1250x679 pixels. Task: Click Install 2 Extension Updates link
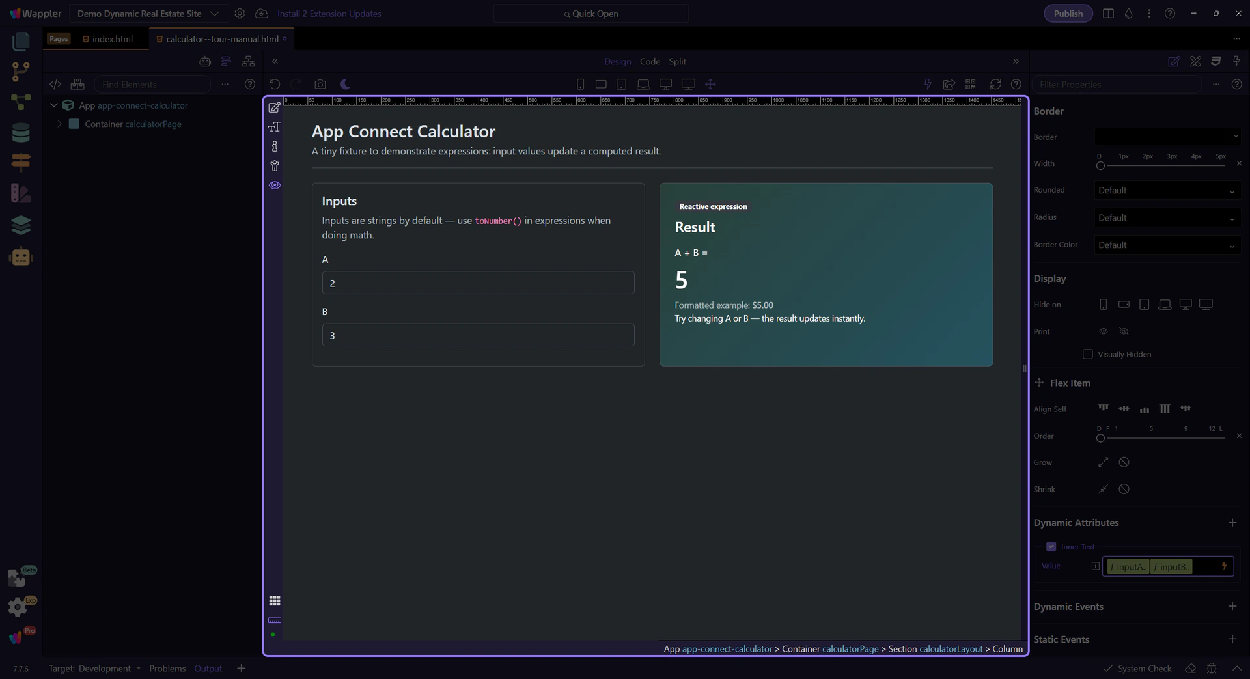click(x=329, y=14)
